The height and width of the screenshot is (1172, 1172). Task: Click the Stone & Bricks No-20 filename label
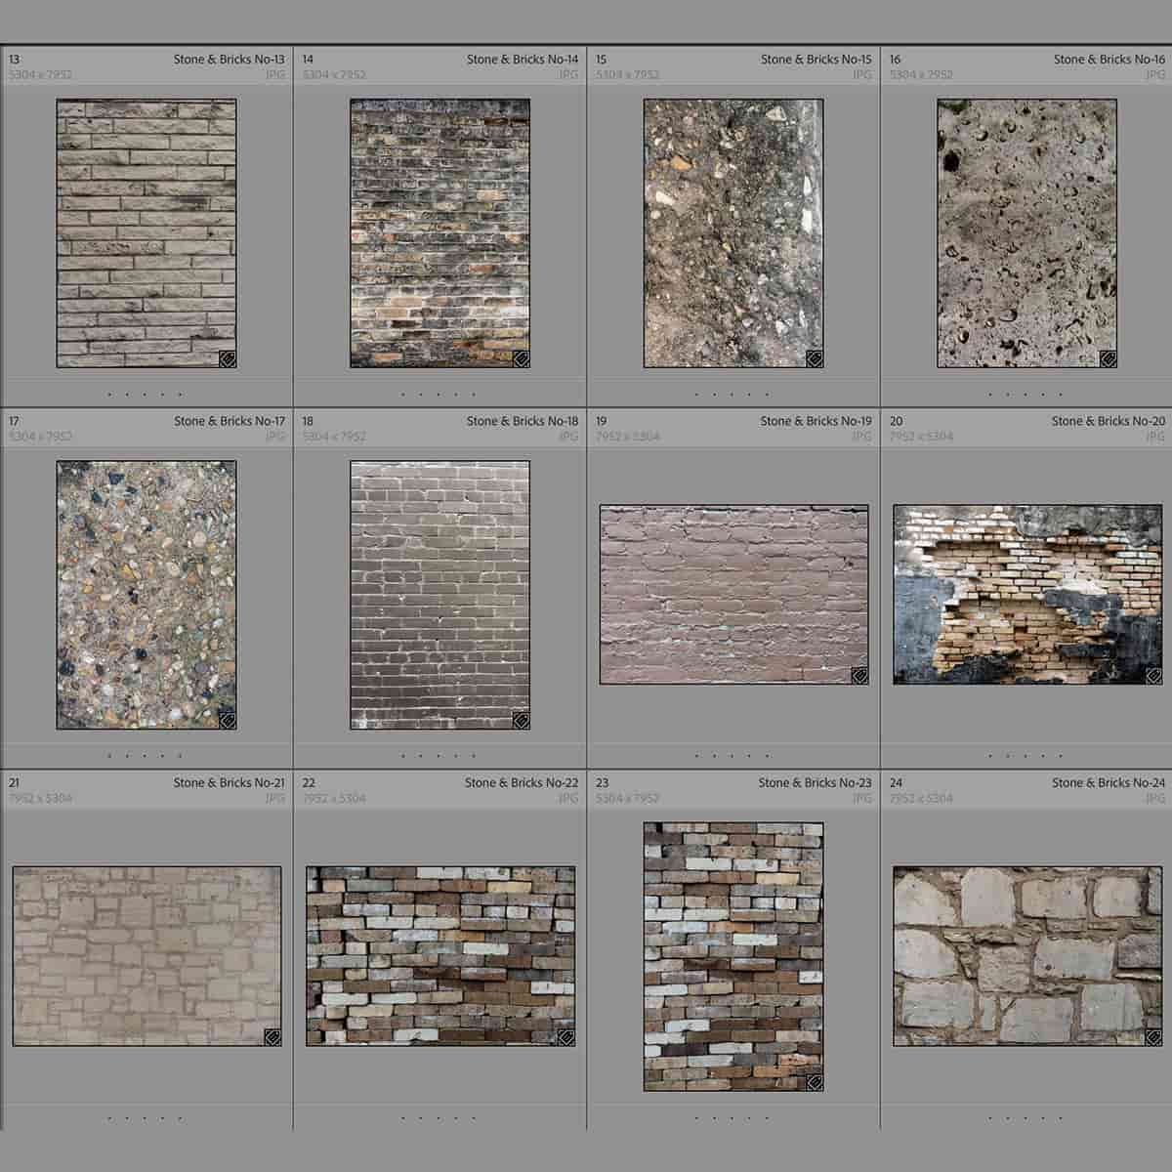[1109, 421]
